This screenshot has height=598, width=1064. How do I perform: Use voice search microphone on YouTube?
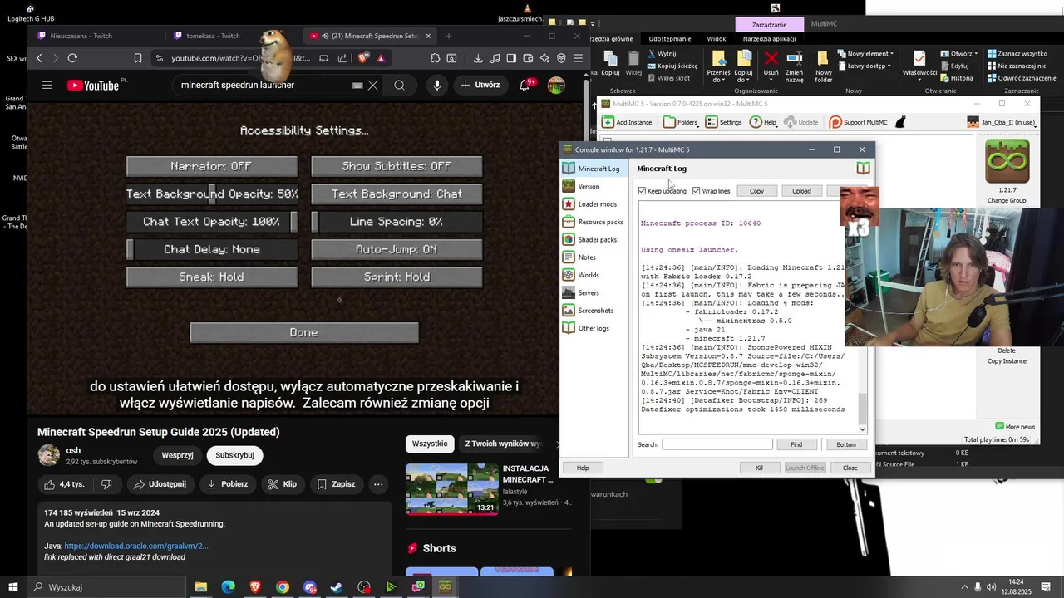coord(437,85)
